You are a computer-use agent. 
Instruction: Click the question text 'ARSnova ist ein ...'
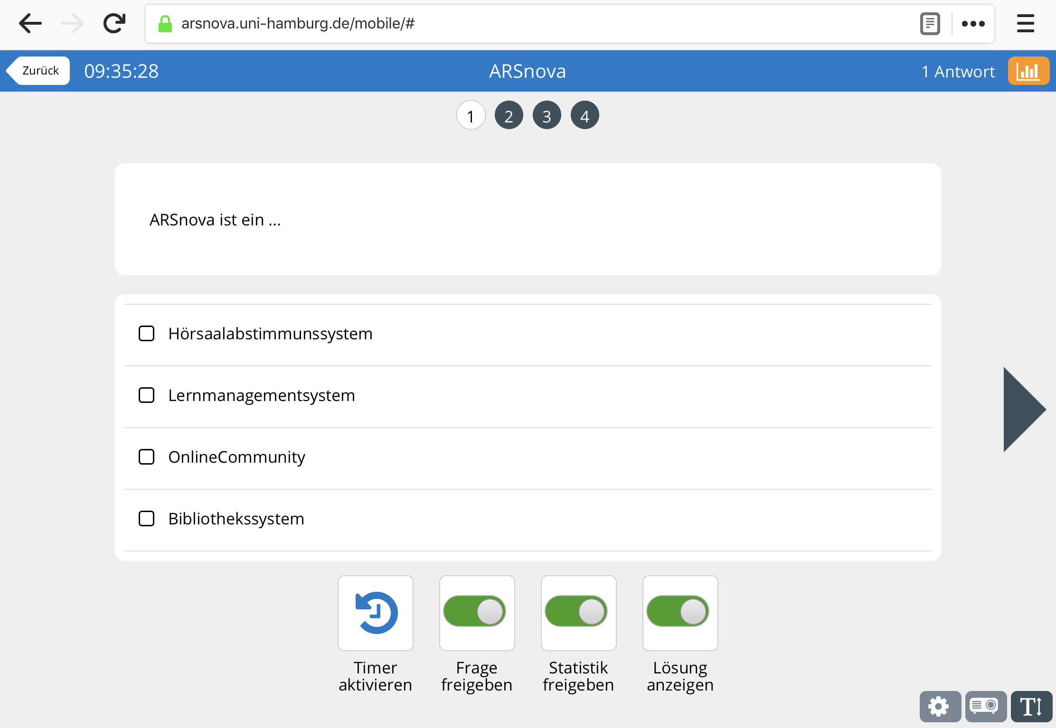[215, 220]
